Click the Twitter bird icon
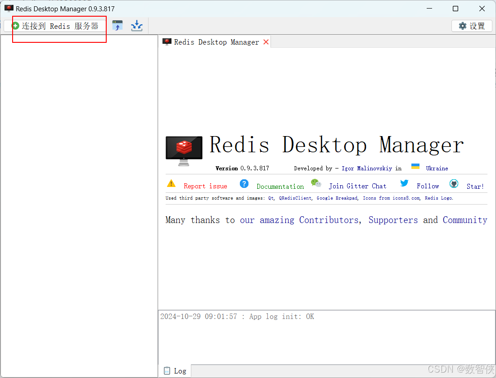The image size is (496, 378). (404, 183)
